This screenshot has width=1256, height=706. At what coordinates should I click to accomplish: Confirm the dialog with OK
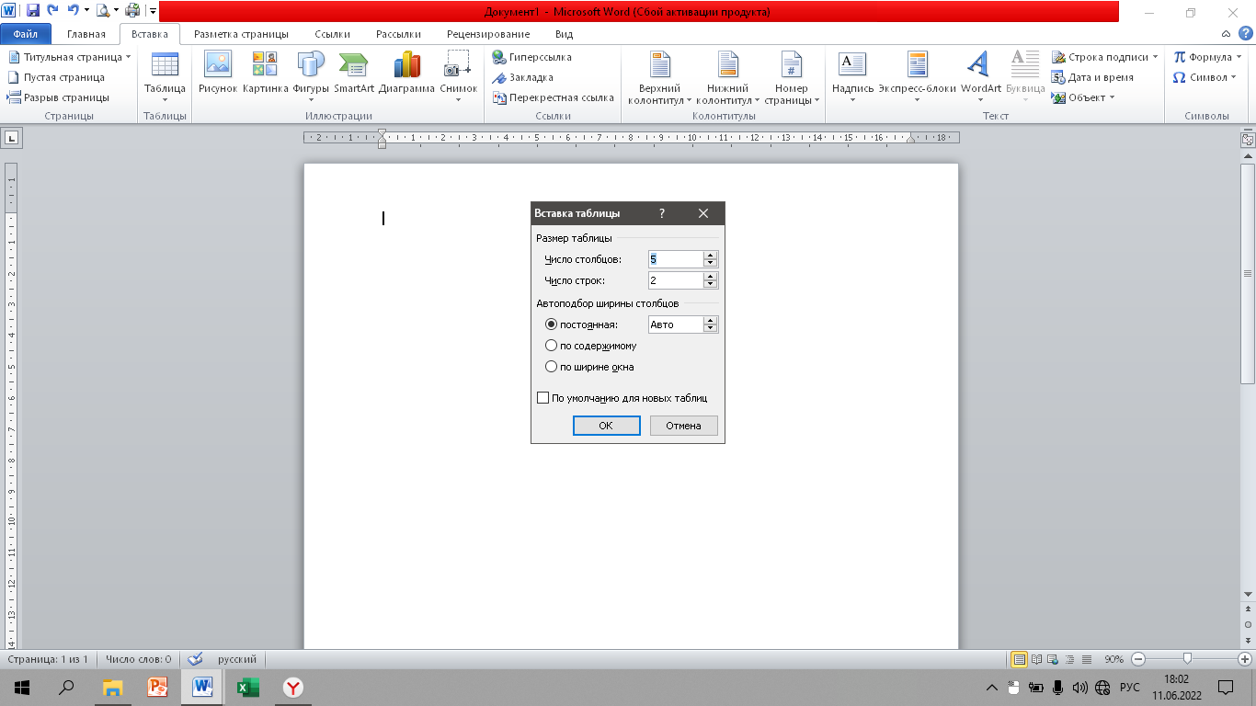coord(606,426)
